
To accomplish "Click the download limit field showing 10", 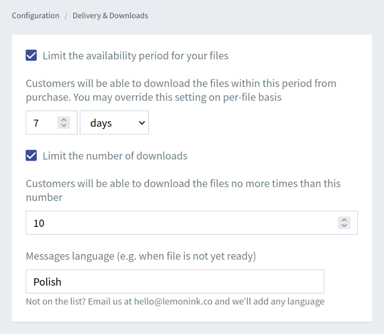I will (x=167, y=223).
